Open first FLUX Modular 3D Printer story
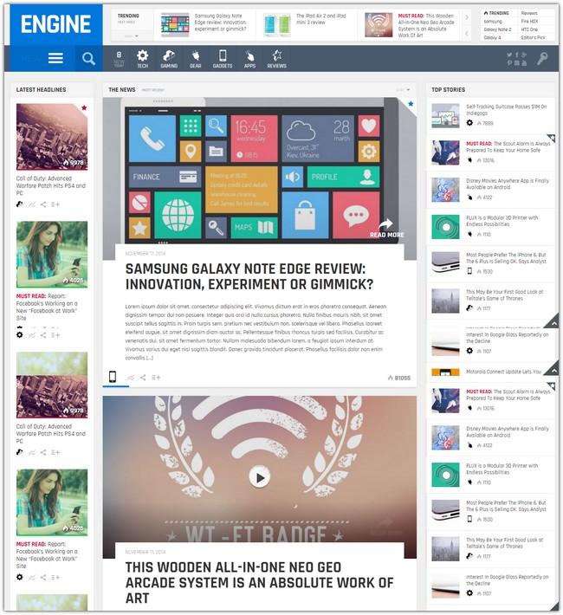The height and width of the screenshot is (615, 563). 502,221
